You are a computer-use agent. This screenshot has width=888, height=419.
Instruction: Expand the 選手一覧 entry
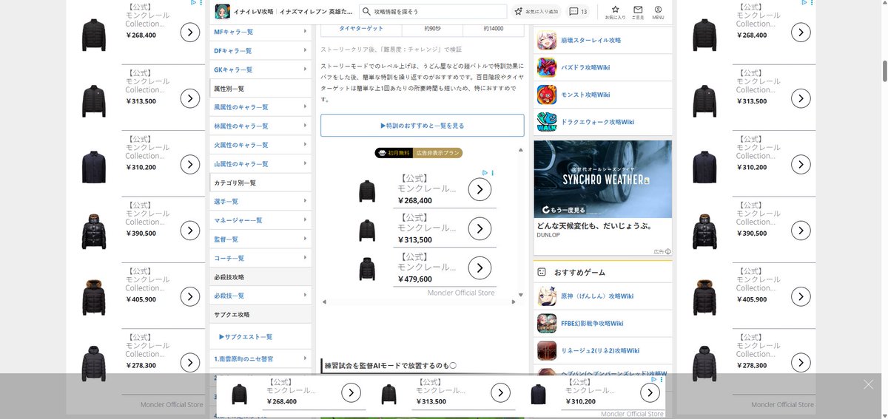[x=259, y=201]
